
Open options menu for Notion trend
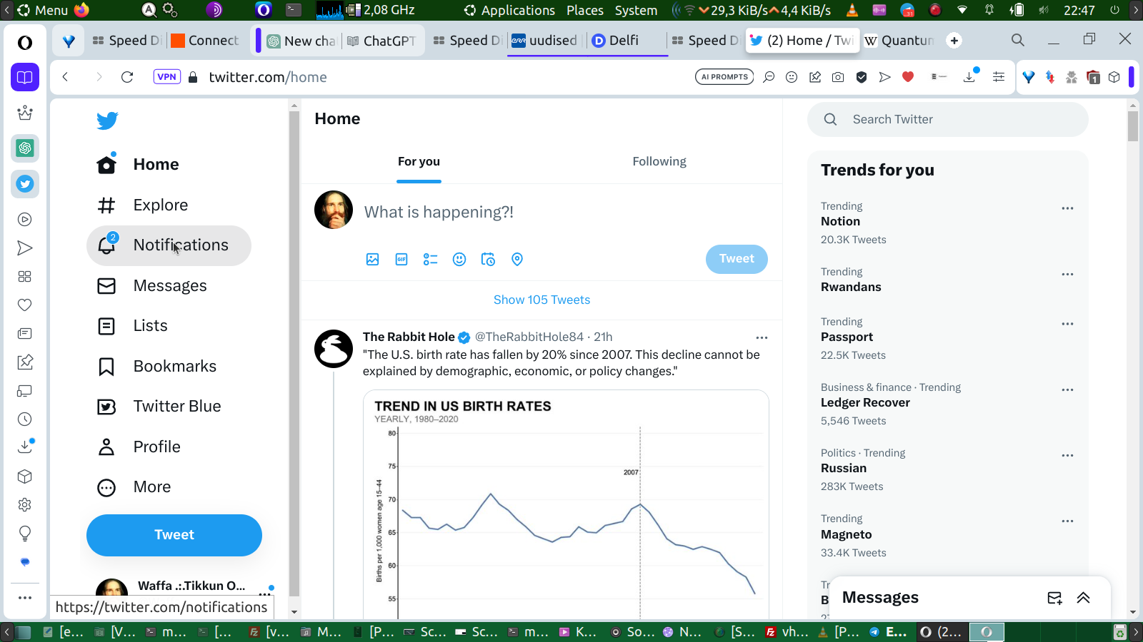pyautogui.click(x=1067, y=208)
